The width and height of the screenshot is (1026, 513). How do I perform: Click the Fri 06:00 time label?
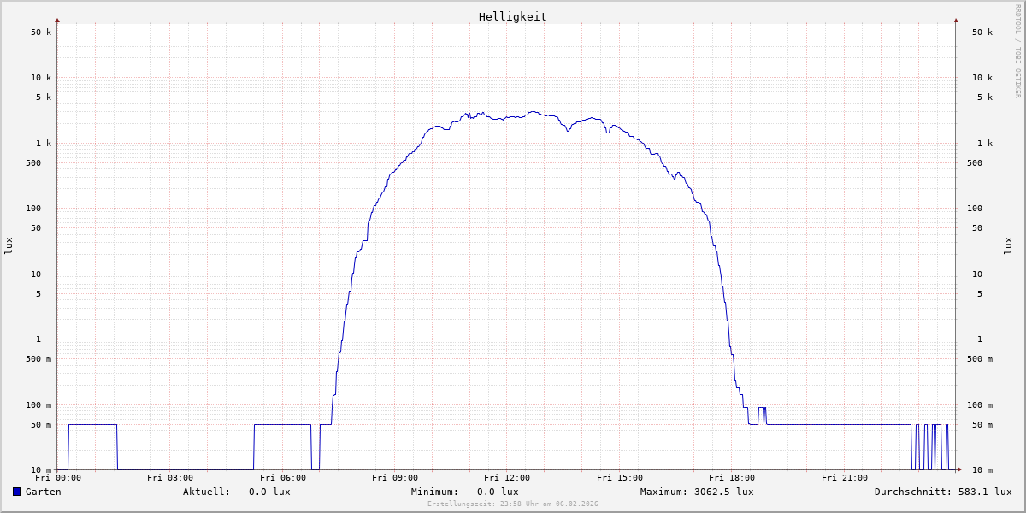(x=283, y=478)
